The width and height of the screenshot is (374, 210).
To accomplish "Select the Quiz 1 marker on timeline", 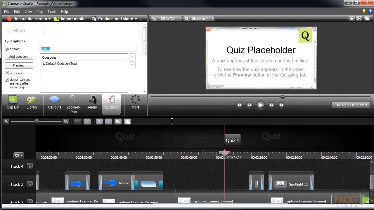I will (232, 140).
